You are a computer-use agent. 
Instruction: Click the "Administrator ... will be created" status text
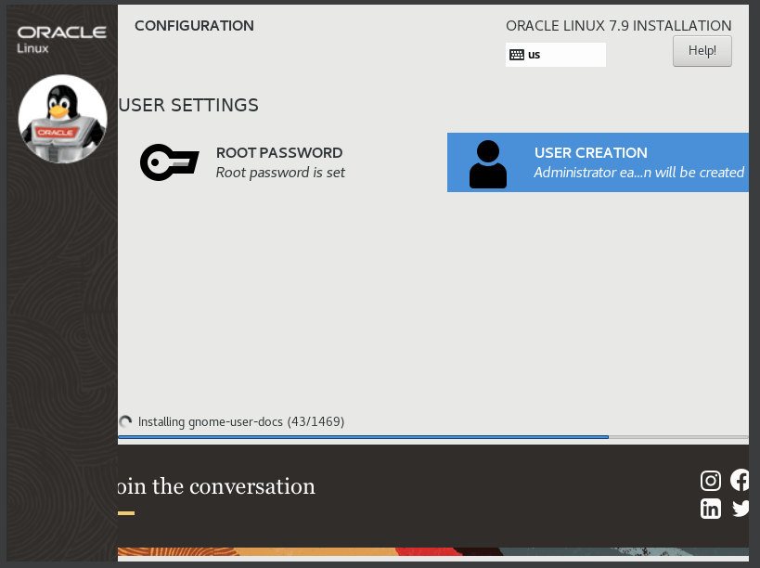(638, 173)
